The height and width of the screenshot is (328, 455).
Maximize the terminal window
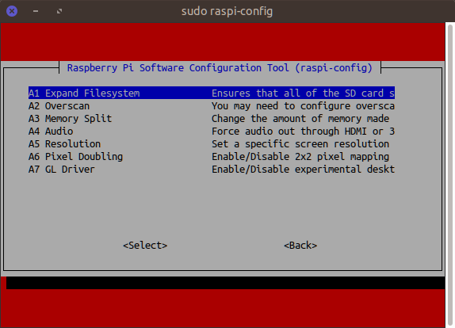pyautogui.click(x=59, y=11)
